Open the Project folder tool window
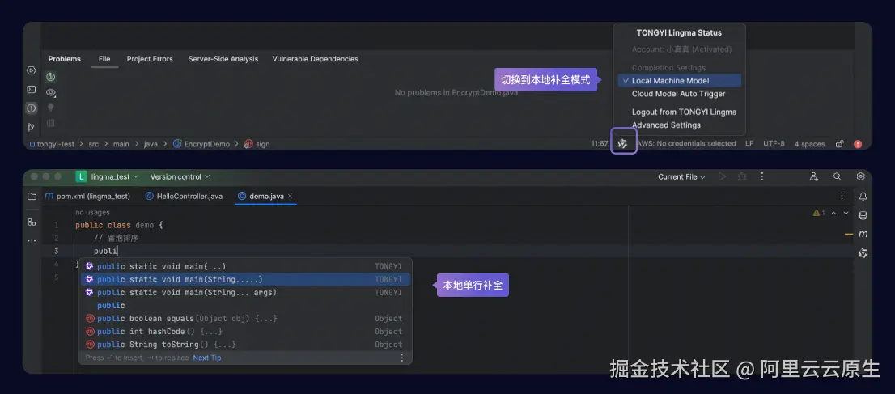895x394 pixels. pos(32,197)
